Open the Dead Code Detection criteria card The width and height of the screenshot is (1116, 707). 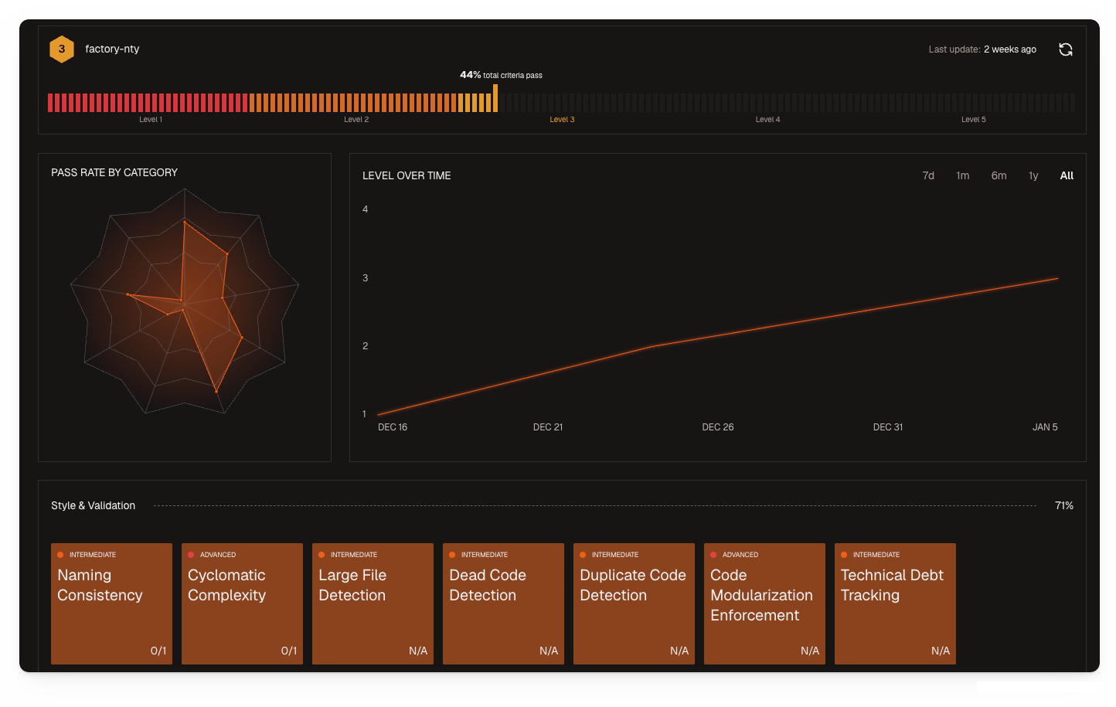coord(503,603)
